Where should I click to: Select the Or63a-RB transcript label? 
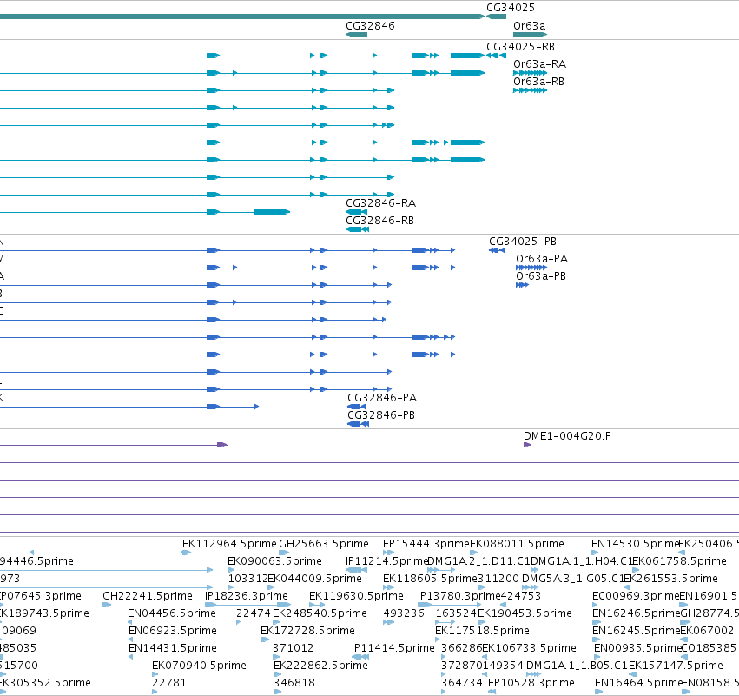(538, 82)
